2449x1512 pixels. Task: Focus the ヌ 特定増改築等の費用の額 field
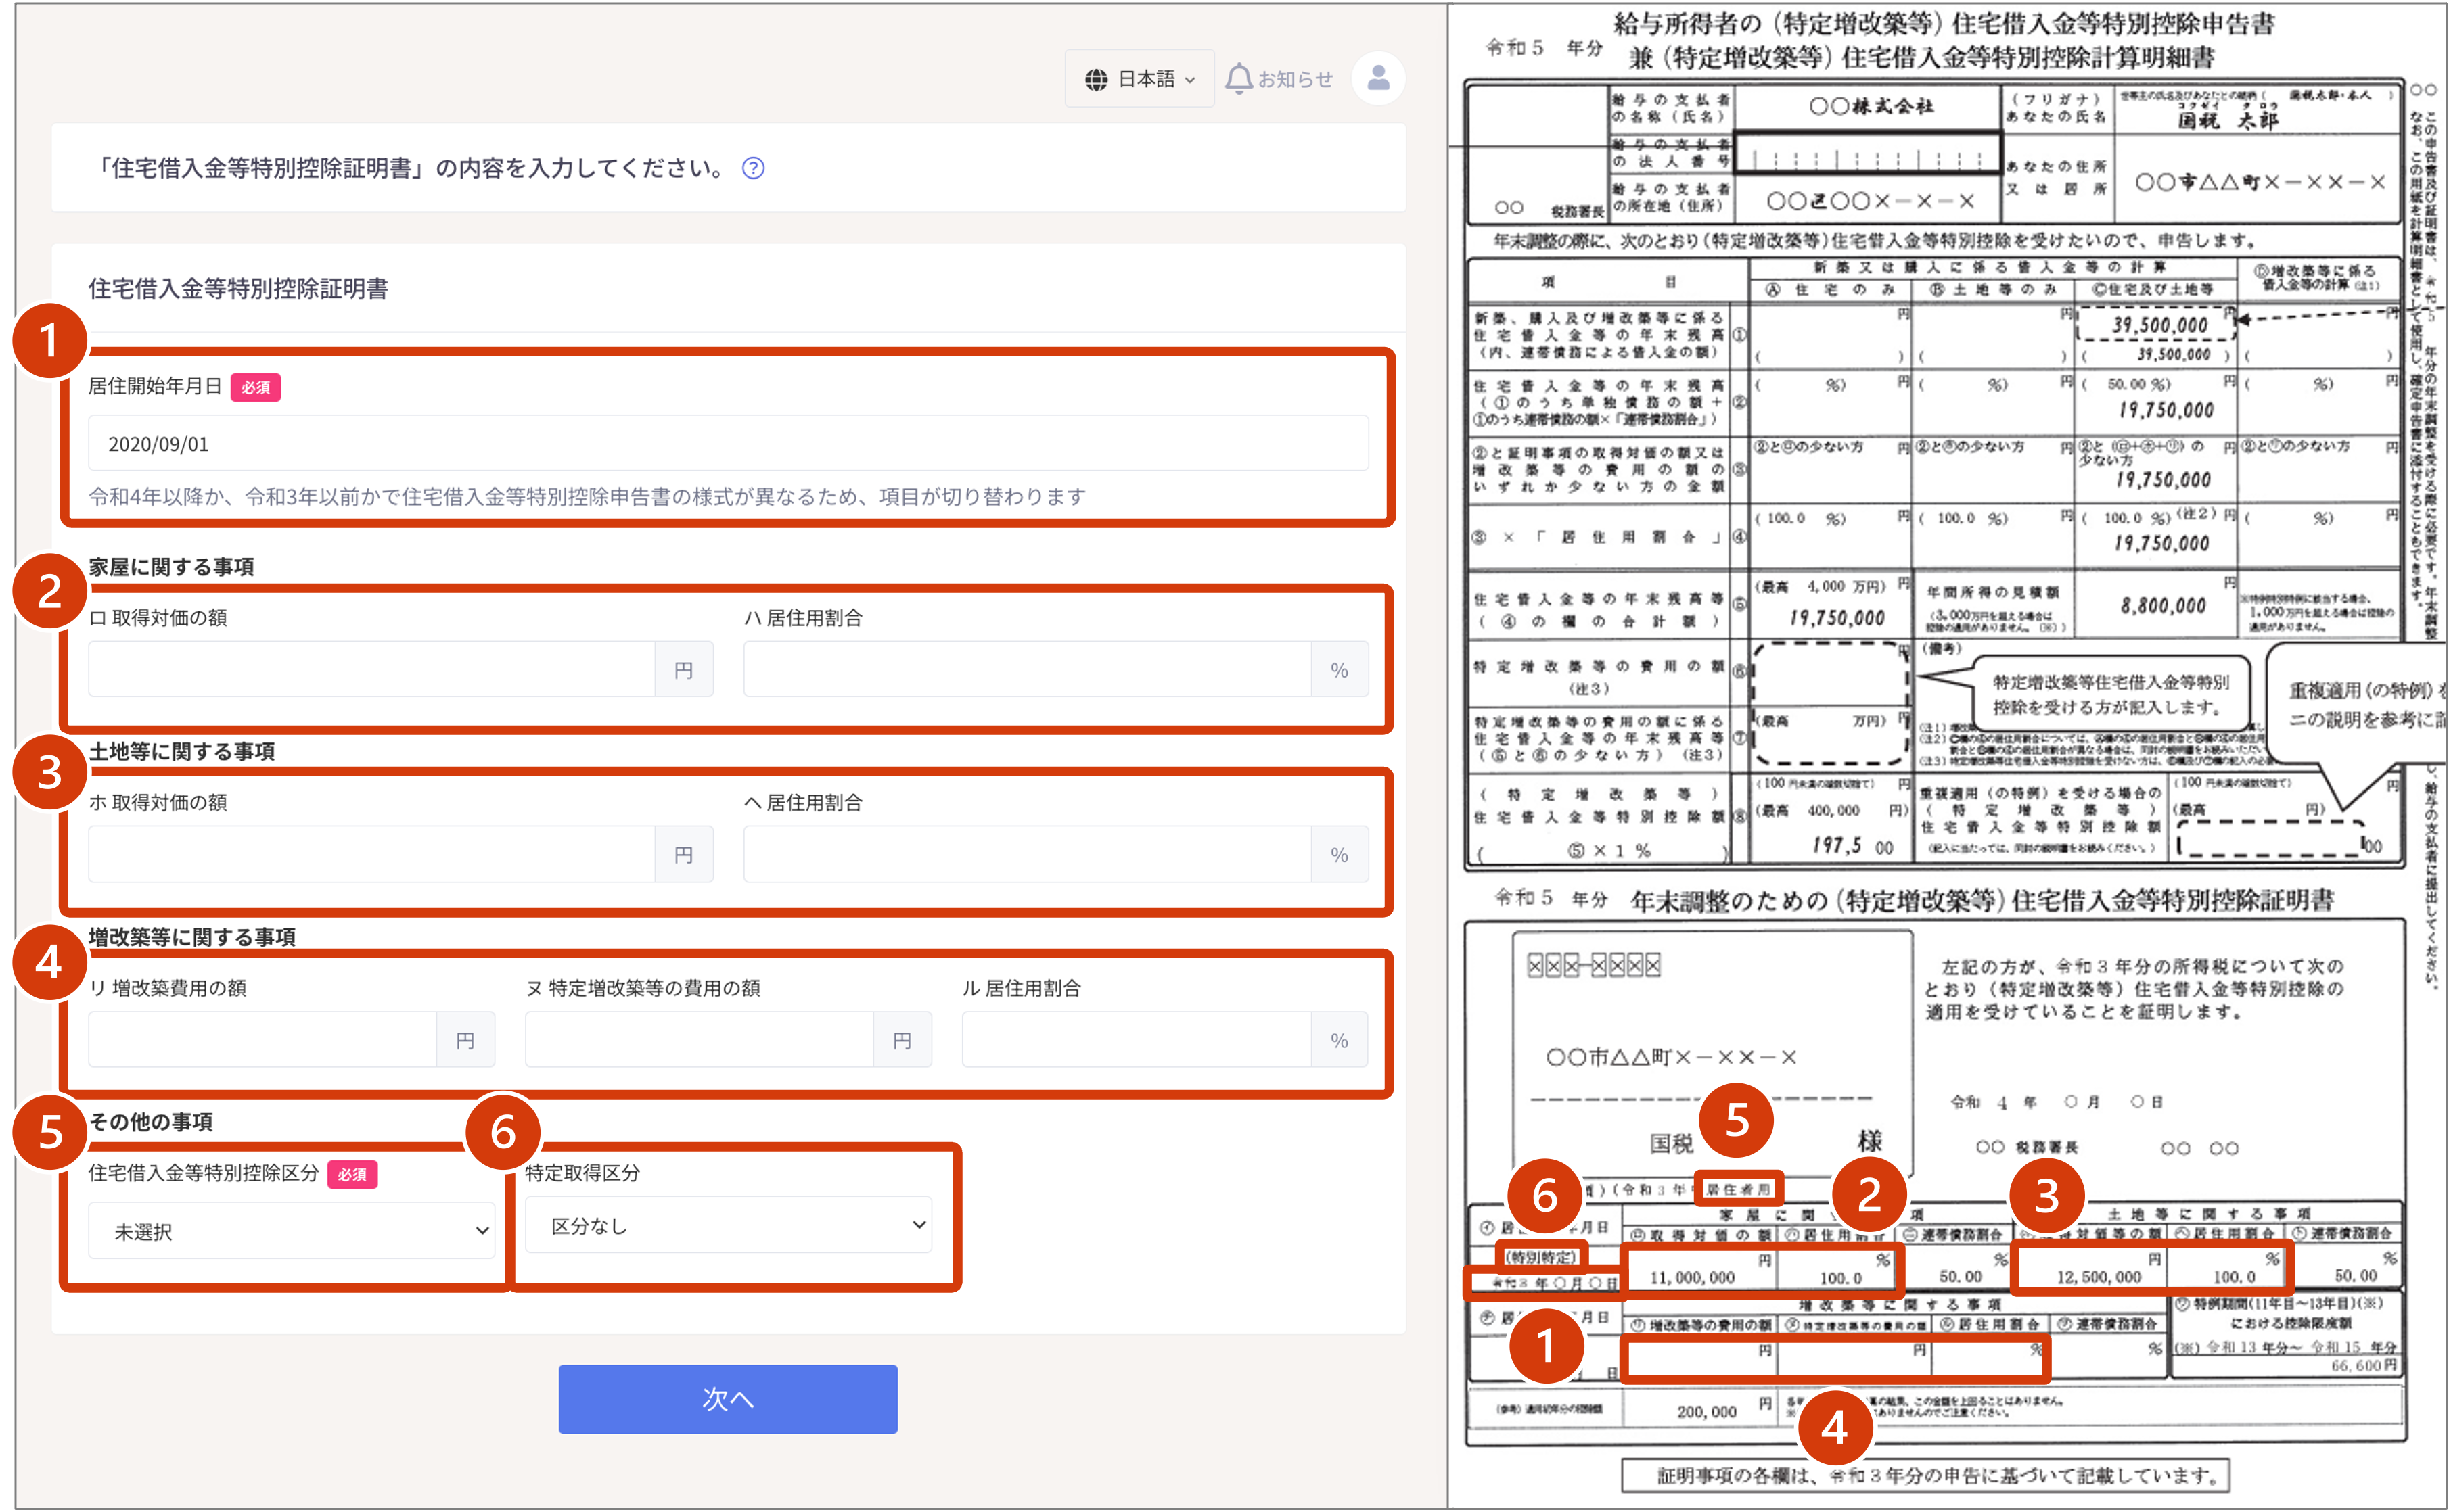click(x=698, y=1040)
